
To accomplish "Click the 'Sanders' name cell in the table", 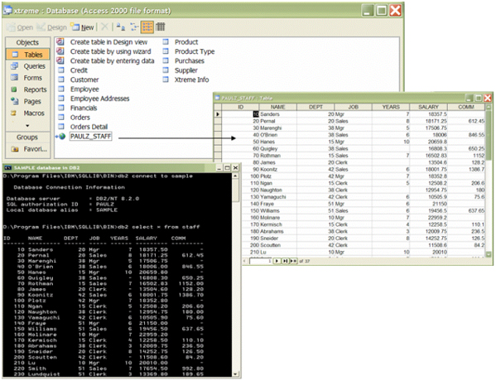I will click(278, 114).
